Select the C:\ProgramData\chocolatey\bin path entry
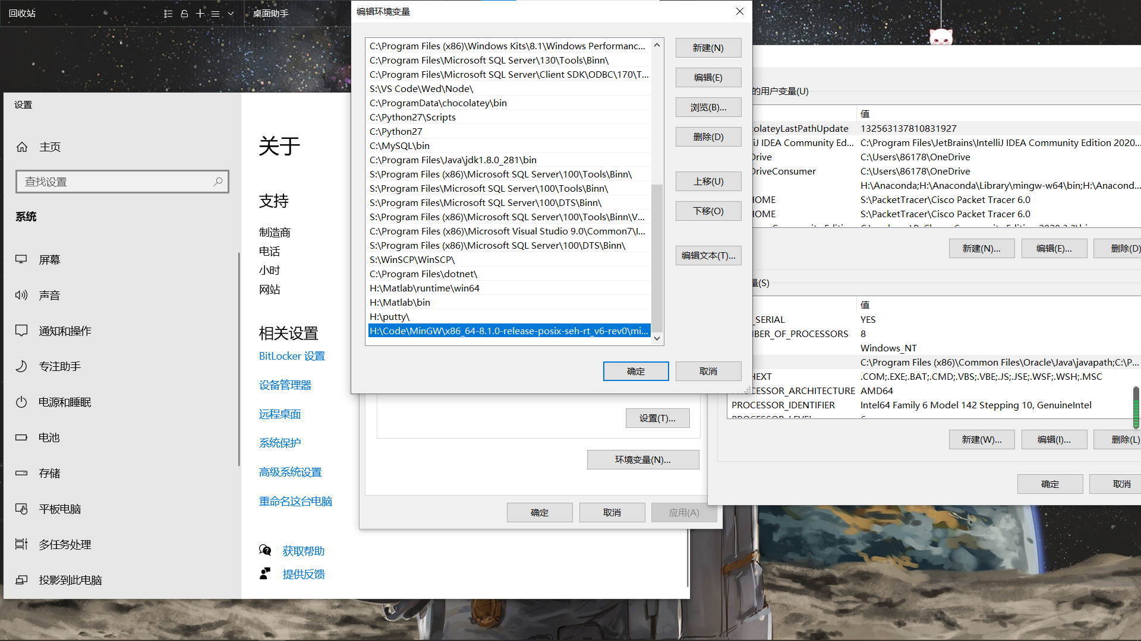This screenshot has width=1141, height=641. [509, 103]
